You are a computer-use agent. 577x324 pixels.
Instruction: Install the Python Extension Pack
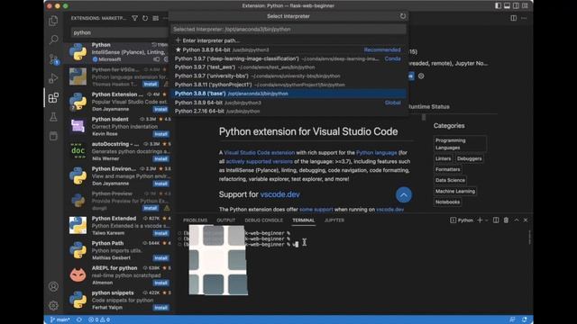click(160, 109)
